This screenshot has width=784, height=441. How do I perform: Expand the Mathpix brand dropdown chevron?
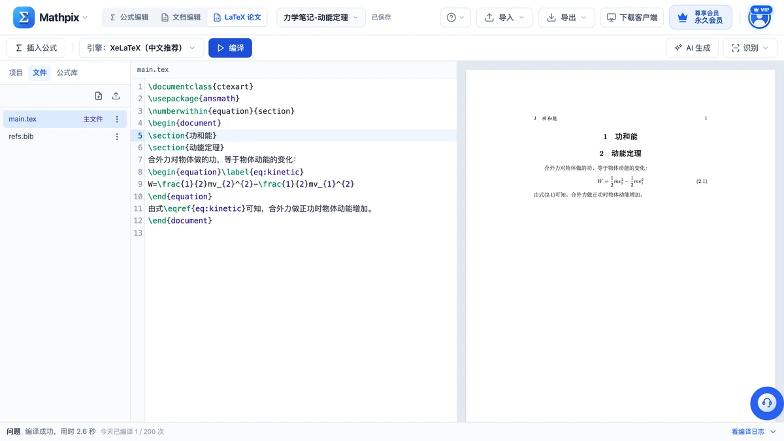[85, 18]
